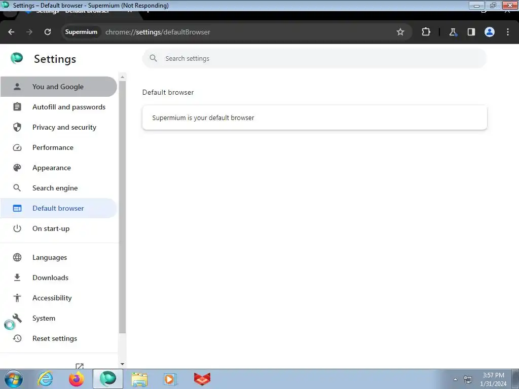Click the sidebar vertical scrollbar thumb
This screenshot has width=519, height=389.
(123, 207)
